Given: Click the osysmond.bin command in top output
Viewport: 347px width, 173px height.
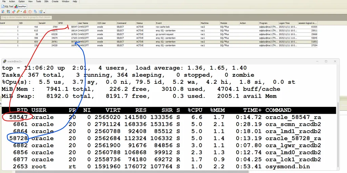Looking at the screenshot, I should click(287, 167).
